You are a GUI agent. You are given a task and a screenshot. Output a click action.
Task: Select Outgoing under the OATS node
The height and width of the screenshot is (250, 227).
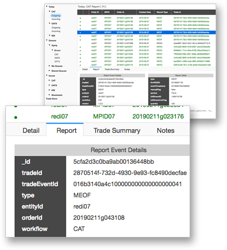coord(56,27)
